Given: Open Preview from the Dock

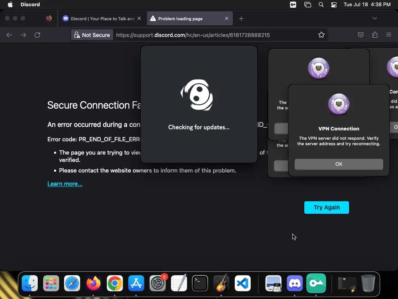Looking at the screenshot, I should pos(273,283).
